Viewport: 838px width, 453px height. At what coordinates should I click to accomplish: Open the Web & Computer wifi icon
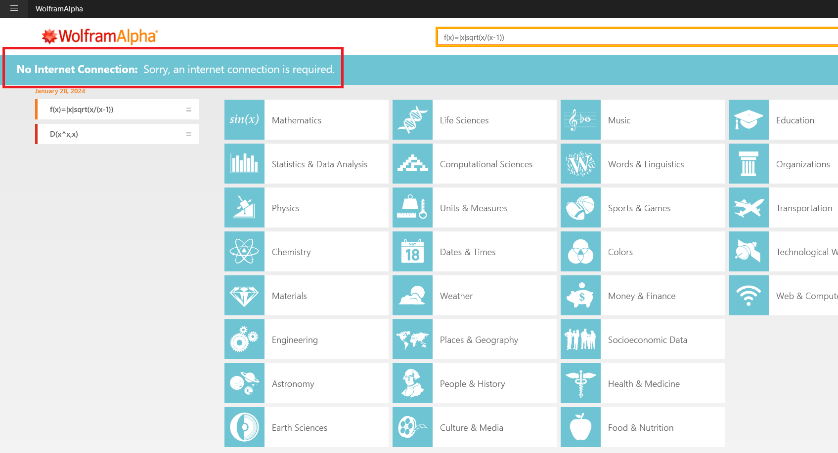[749, 296]
